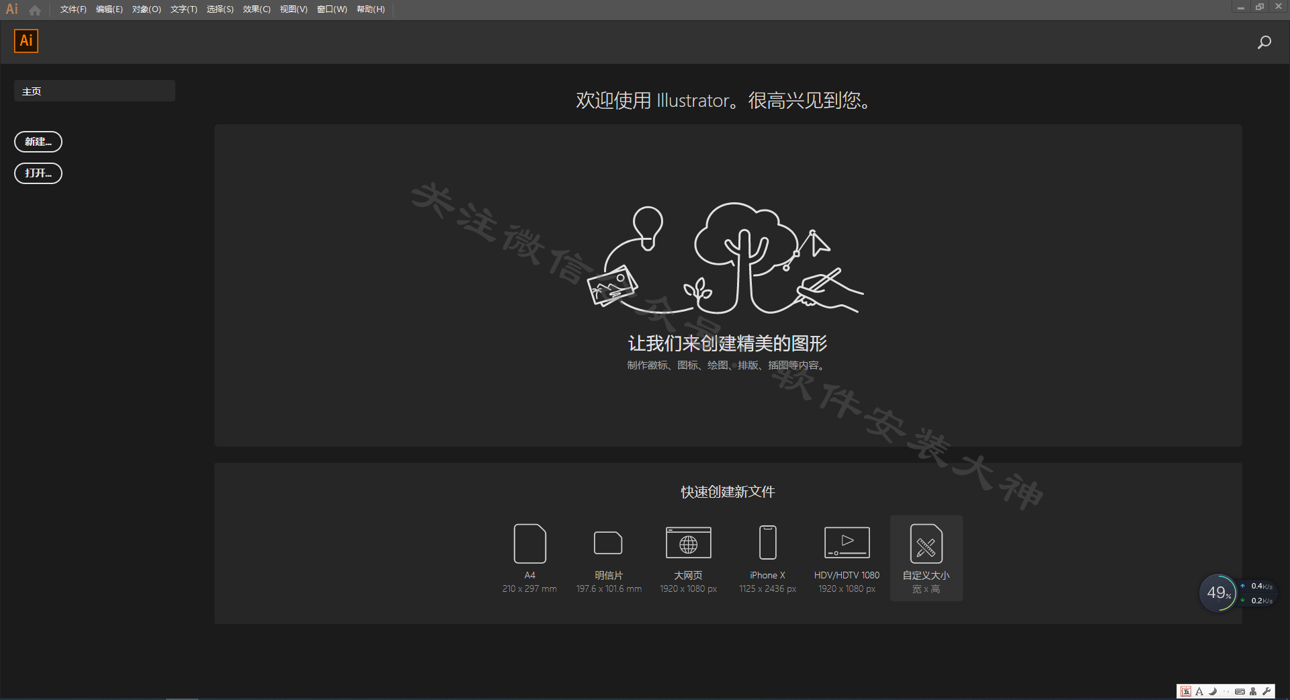Click the IME keyboard icon in tray
1290x700 pixels.
point(1240,691)
